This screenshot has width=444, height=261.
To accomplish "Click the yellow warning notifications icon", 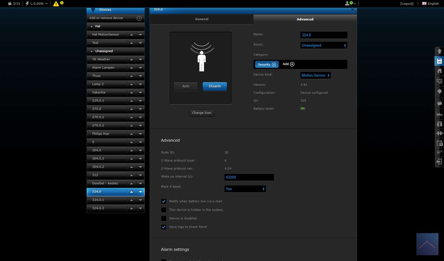I will [x=56, y=4].
